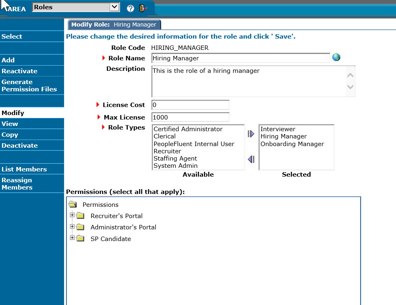Click the Administrator's Portal tree label
The height and width of the screenshot is (305, 396).
(123, 227)
